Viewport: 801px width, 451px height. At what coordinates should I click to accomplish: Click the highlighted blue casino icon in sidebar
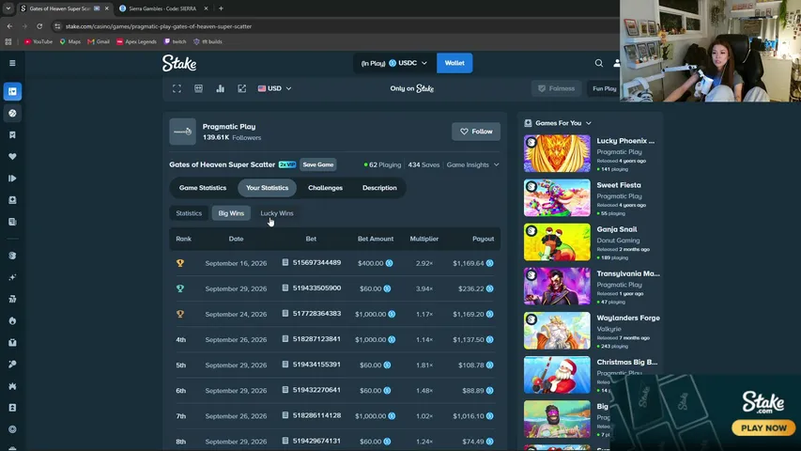(12, 91)
